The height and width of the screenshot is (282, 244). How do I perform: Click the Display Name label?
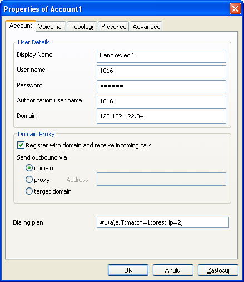(x=34, y=55)
